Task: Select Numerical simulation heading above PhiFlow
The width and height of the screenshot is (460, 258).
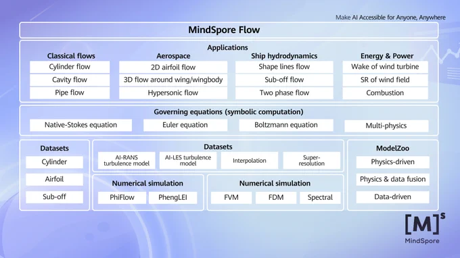Action: (147, 183)
